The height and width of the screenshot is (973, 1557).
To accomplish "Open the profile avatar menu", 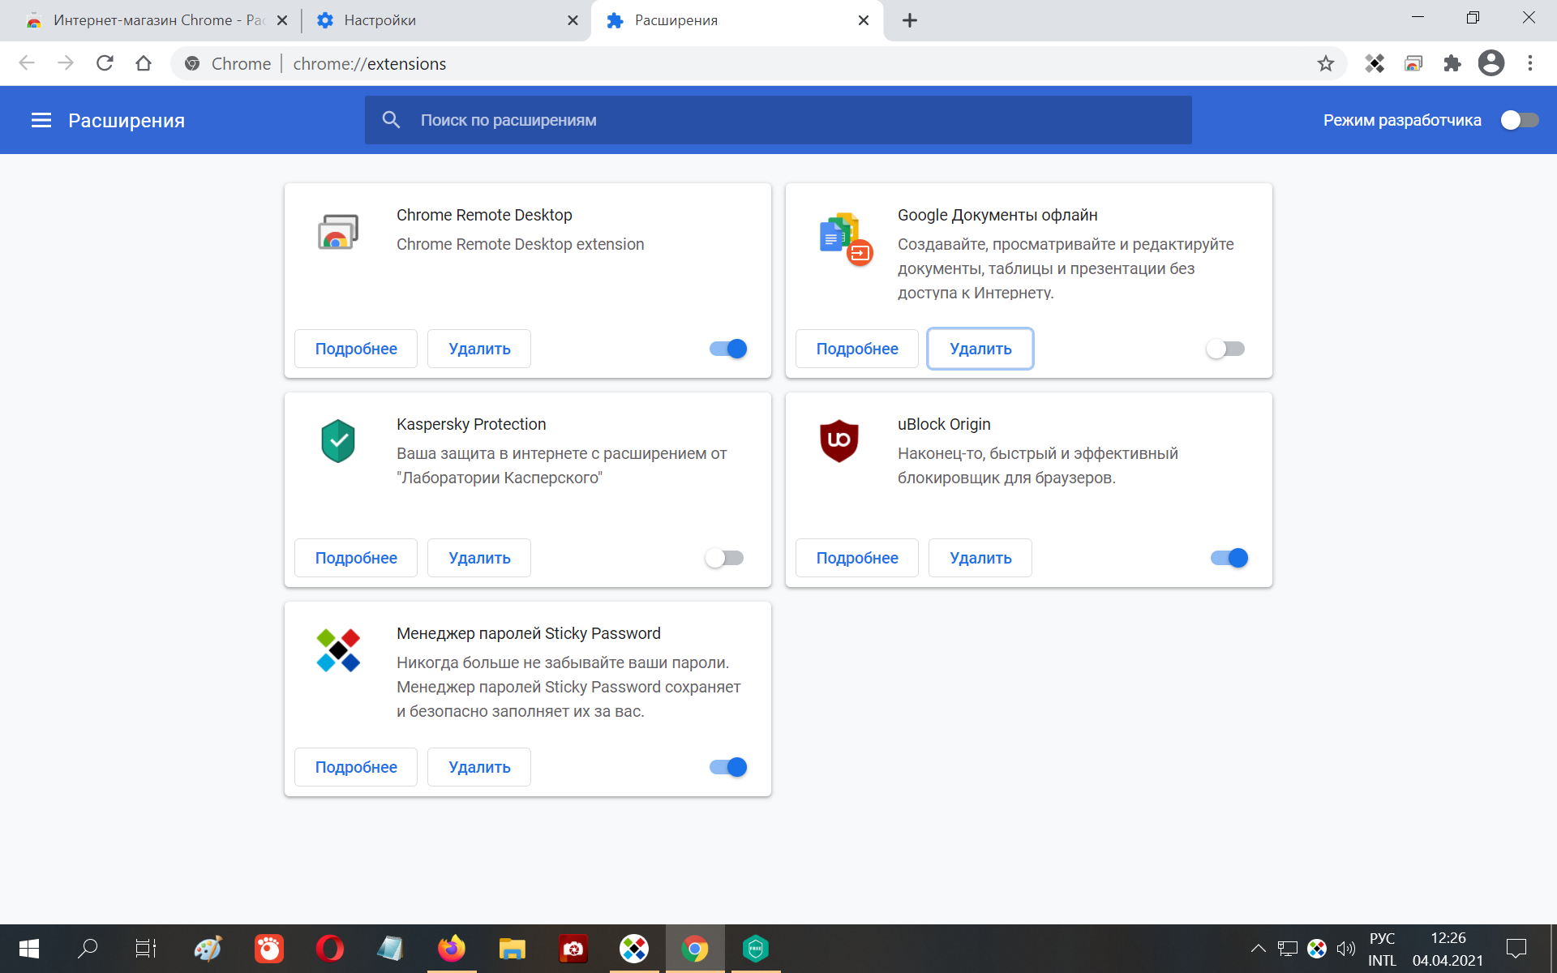I will pyautogui.click(x=1491, y=63).
